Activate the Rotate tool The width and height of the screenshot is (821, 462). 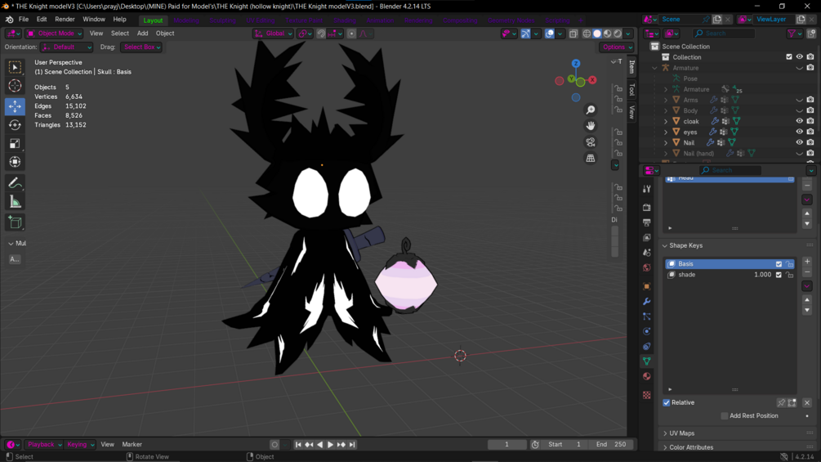(15, 124)
